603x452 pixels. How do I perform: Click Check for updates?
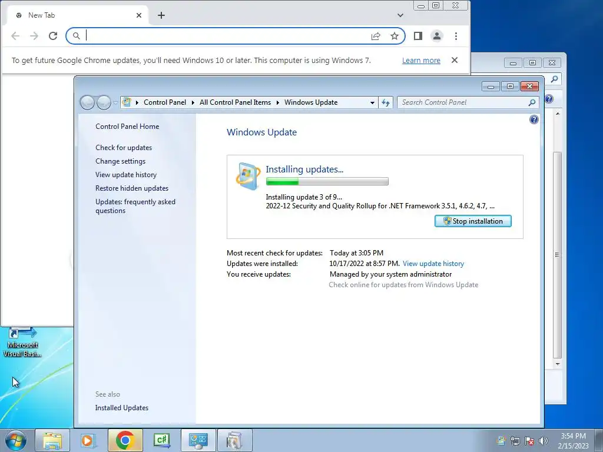pos(124,148)
